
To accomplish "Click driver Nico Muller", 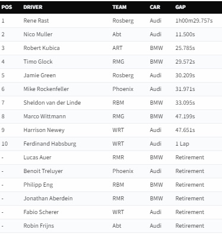I will click(38, 34).
